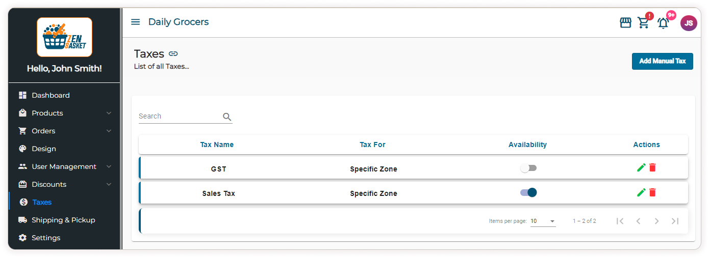Edit the GST tax entry

(x=641, y=167)
